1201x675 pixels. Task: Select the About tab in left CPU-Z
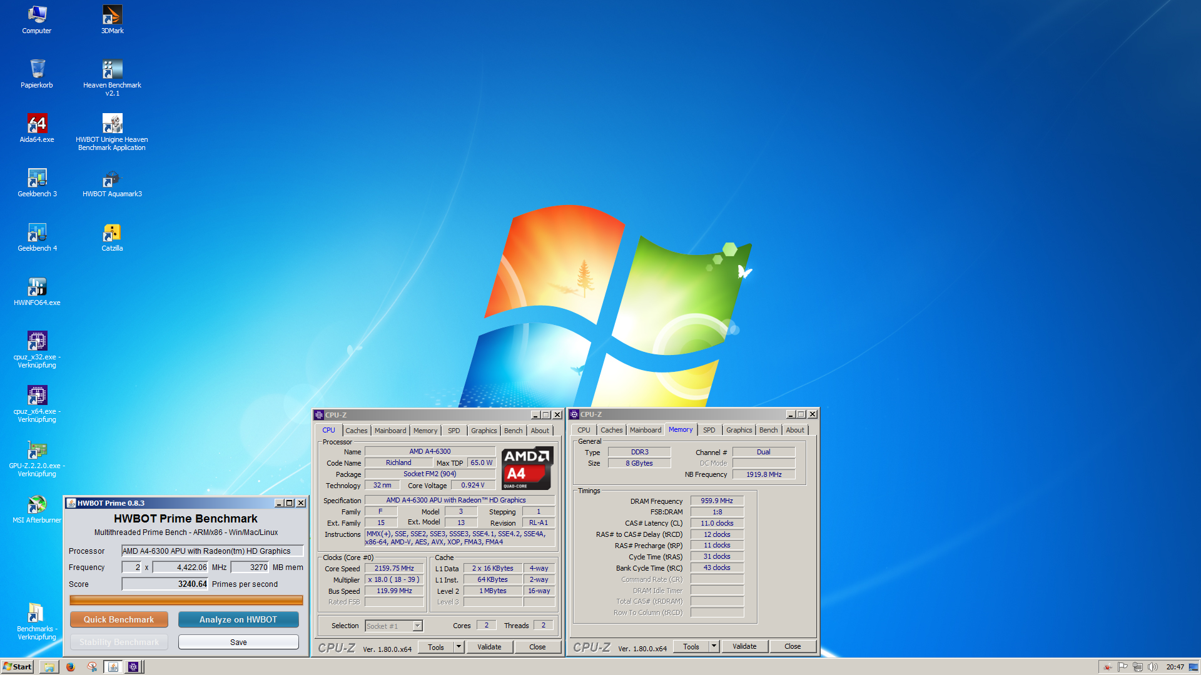pos(540,431)
